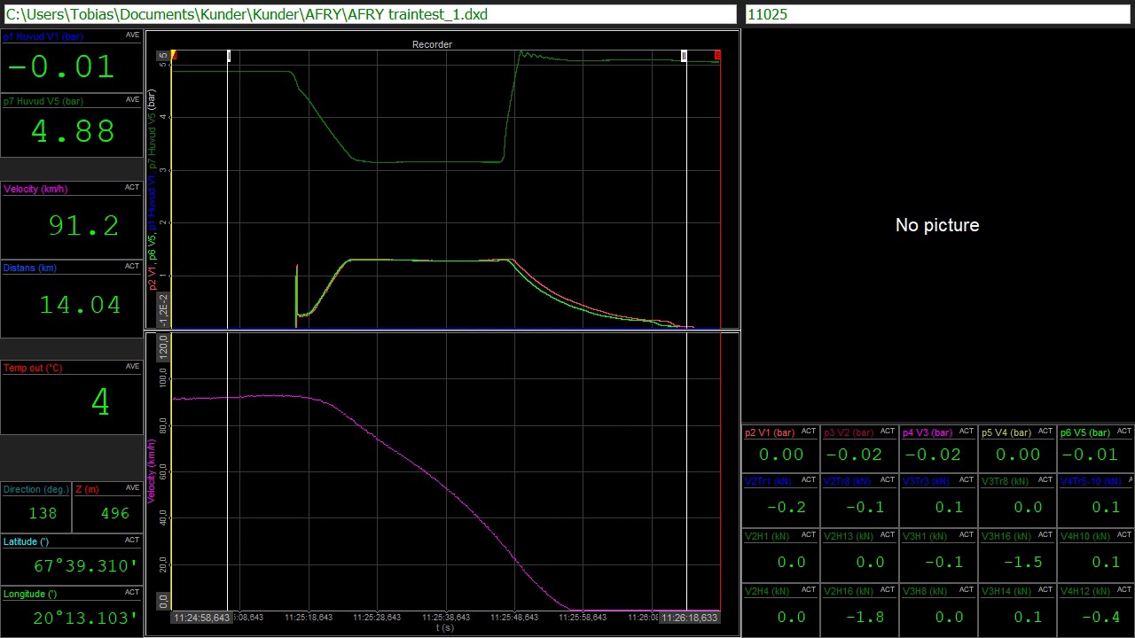Click the yellow start marker in Recorder graph
This screenshot has height=638, width=1135.
click(x=174, y=56)
